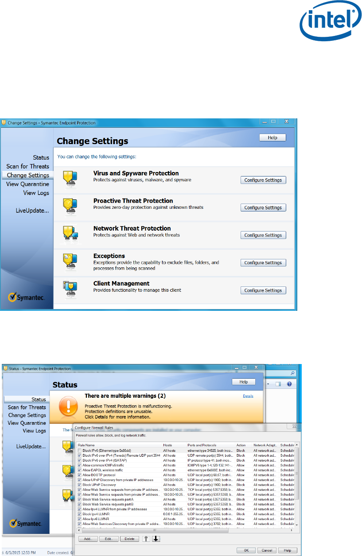Select the 'ICMPV6 type 1-4,128-132,141-...' cell

(210, 465)
